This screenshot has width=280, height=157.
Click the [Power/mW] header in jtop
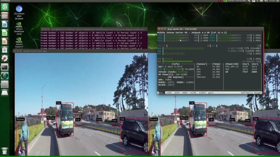click(232, 64)
